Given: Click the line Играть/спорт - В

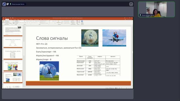Looking at the screenshot, I should tap(44, 59).
